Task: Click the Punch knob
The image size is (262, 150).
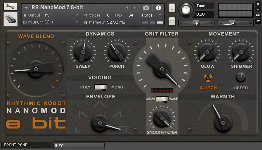Action: pyautogui.click(x=117, y=52)
